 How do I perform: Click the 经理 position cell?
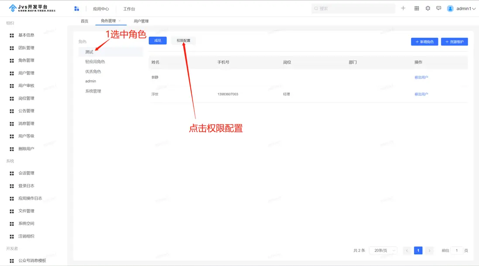click(x=286, y=94)
